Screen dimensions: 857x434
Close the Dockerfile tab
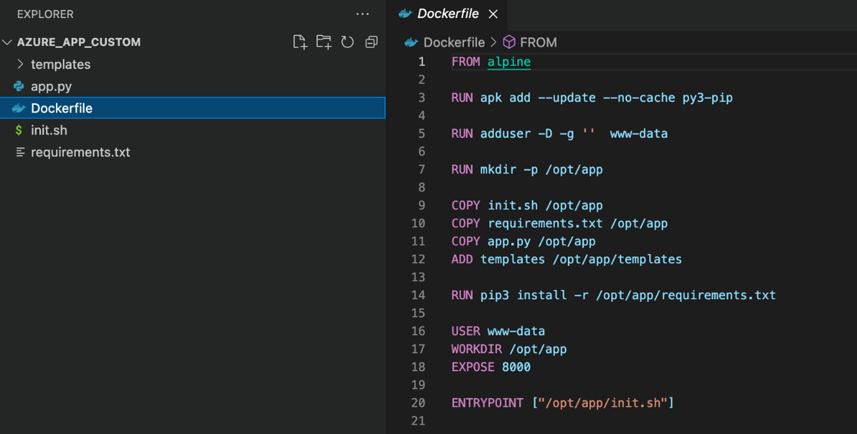coord(493,14)
